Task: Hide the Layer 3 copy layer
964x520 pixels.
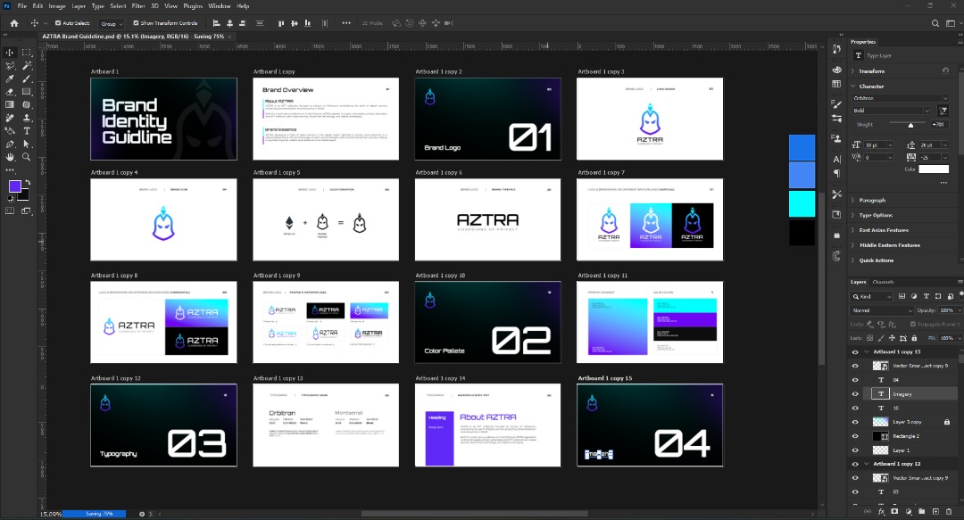Action: click(x=855, y=422)
